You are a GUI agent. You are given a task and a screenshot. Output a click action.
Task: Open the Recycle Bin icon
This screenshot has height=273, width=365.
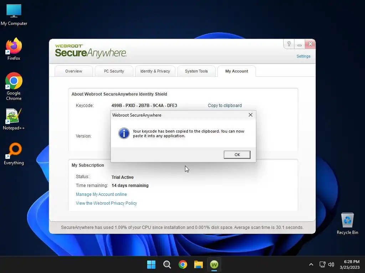coord(347,224)
